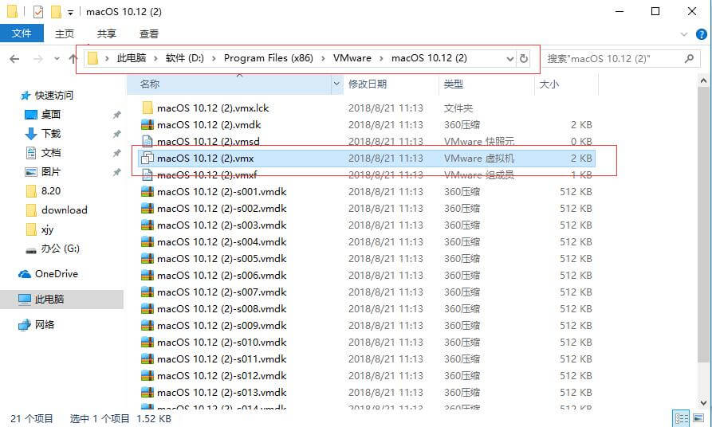Select file name macOS 10.12 (2)-s010.vmdk
This screenshot has width=712, height=427.
click(222, 342)
